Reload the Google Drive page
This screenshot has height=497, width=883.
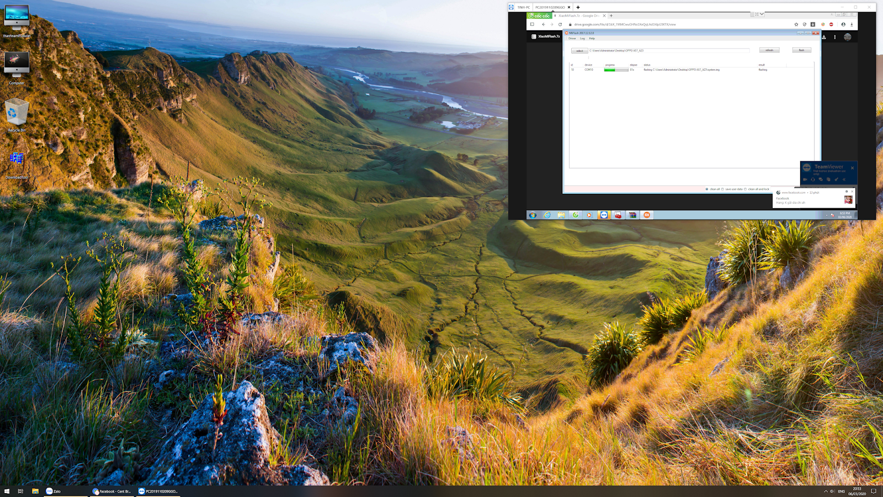[560, 24]
